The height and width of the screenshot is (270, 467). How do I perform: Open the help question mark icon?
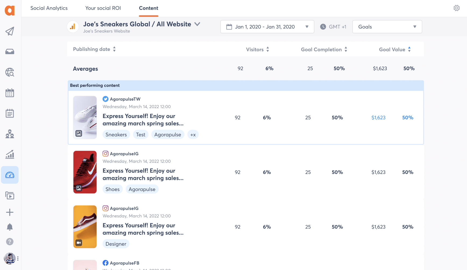[x=10, y=242]
